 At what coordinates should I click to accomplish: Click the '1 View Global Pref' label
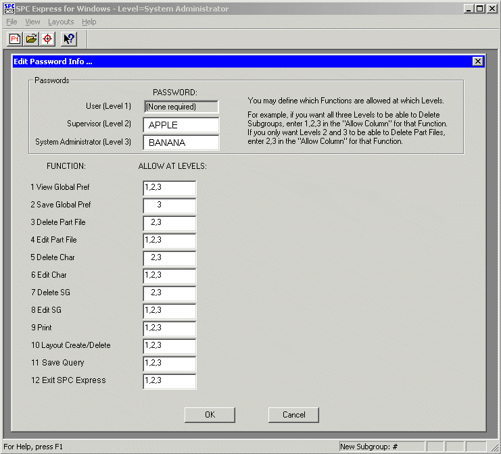coord(60,187)
